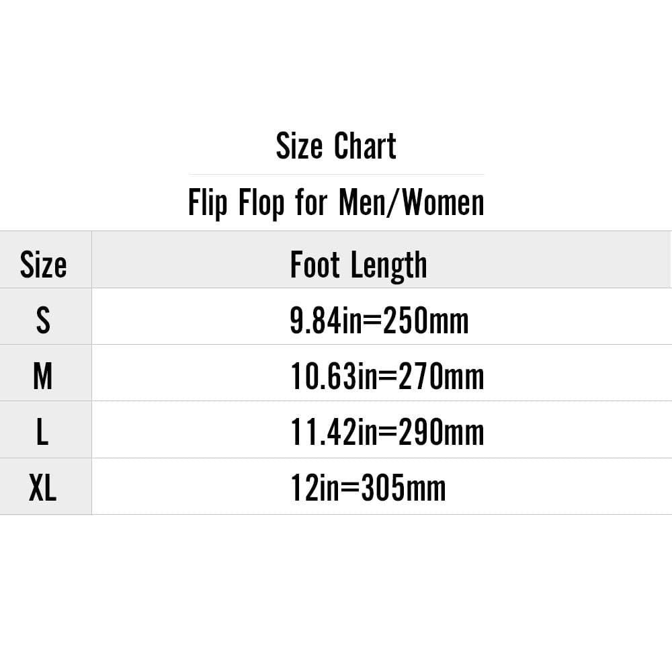Image resolution: width=672 pixels, height=672 pixels.
Task: Click the 11.42in=290mm foot length cell
Action: point(387,432)
